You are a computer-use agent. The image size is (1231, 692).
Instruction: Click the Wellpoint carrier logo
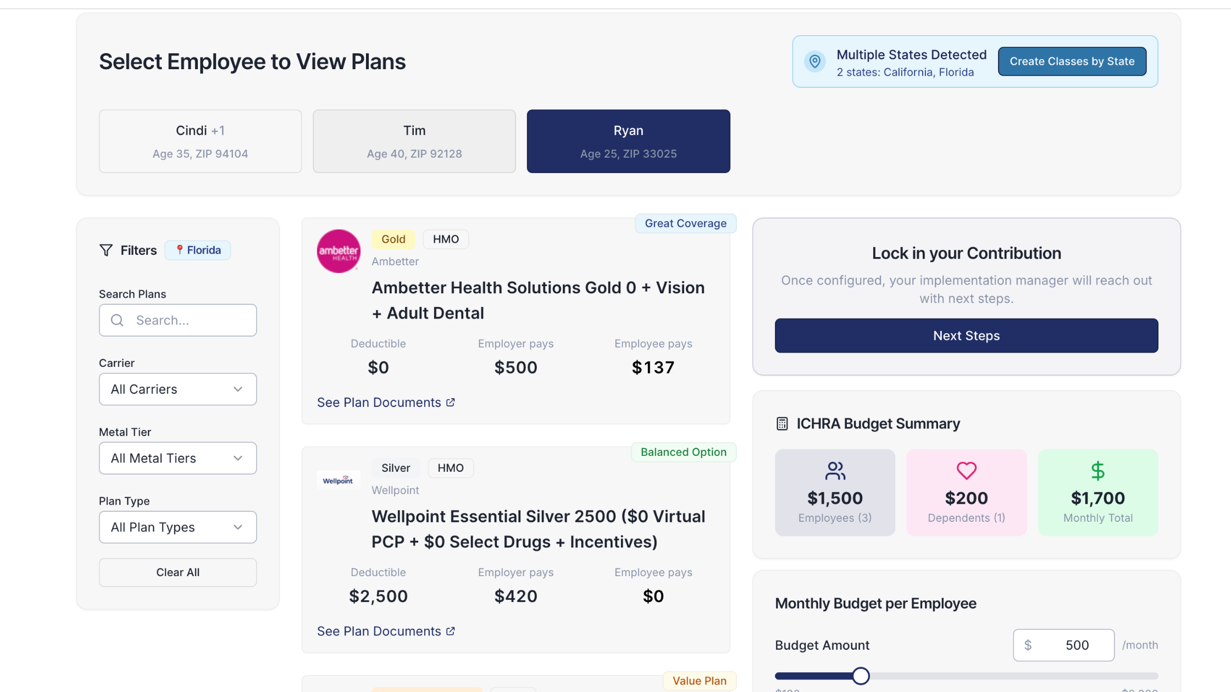click(339, 479)
